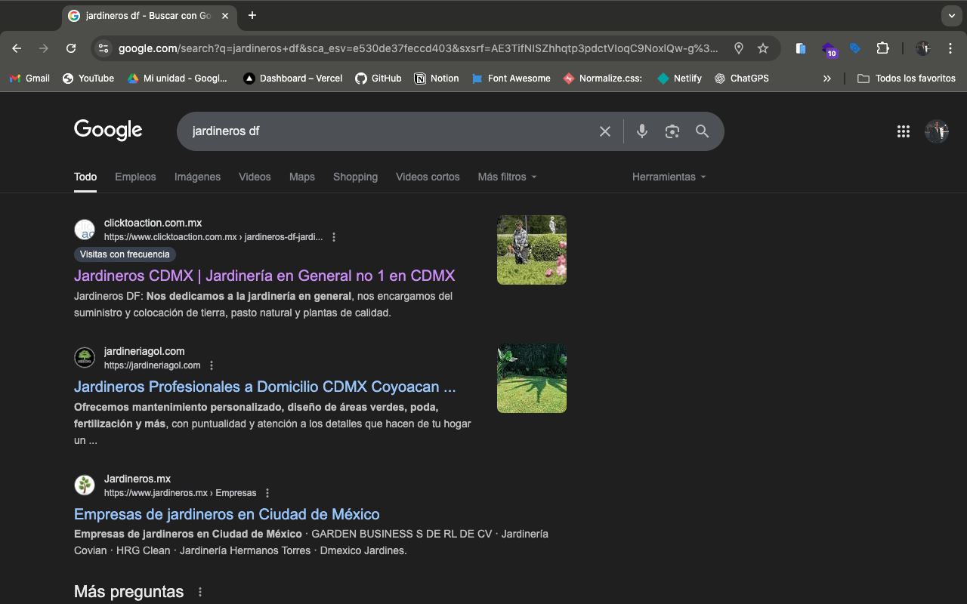Switch to Shopping tab
Screen dimensions: 967x604
click(355, 177)
